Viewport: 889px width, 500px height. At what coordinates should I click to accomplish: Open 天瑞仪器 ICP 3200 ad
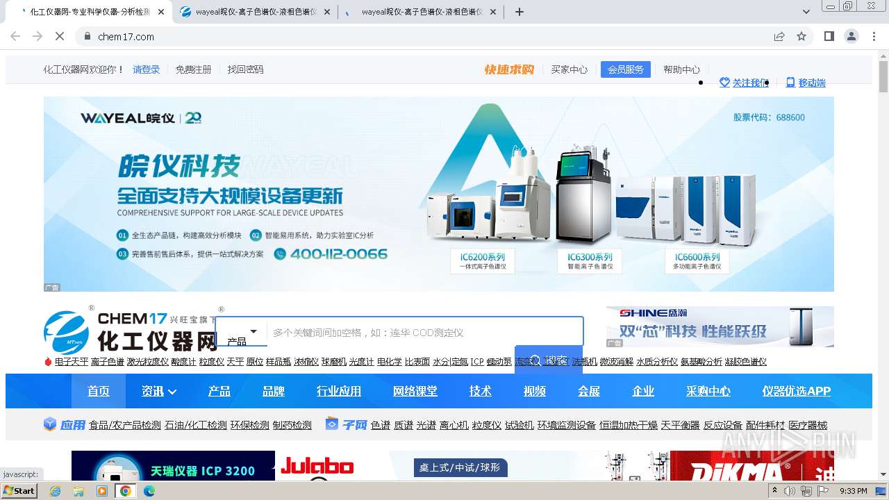click(x=174, y=466)
